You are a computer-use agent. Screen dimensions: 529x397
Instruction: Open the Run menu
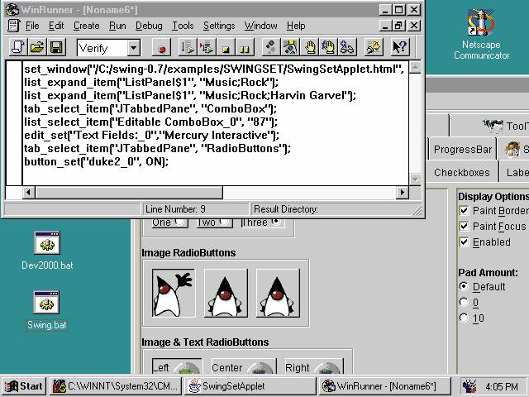tap(117, 26)
